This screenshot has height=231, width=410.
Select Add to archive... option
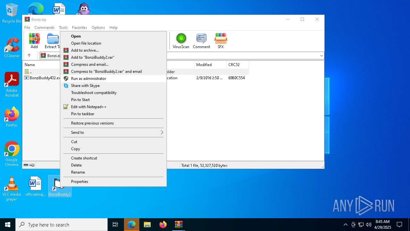[x=113, y=50]
